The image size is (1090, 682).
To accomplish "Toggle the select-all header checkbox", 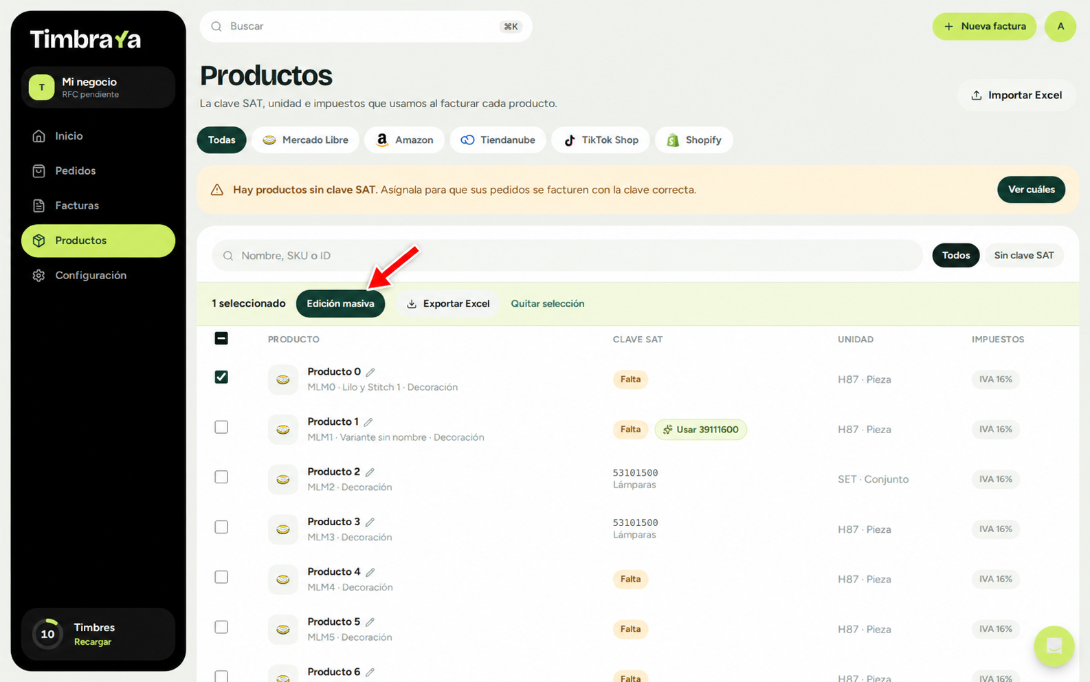I will click(x=221, y=338).
